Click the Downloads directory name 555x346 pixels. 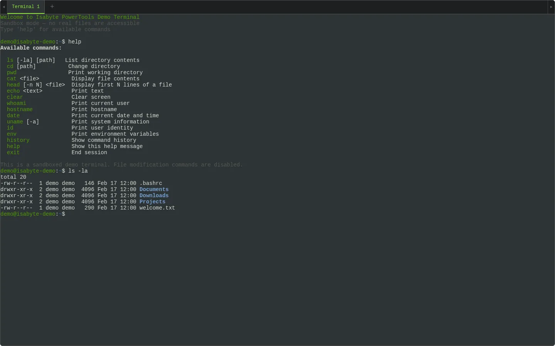154,196
